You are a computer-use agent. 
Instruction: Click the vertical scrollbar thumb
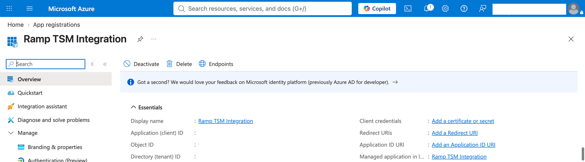tap(583, 154)
